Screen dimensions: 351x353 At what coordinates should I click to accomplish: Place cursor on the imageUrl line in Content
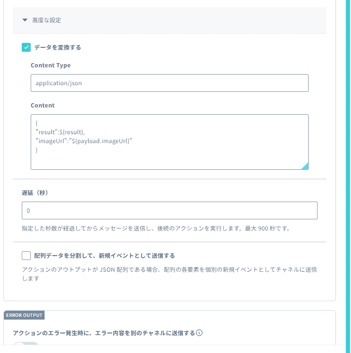pyautogui.click(x=84, y=141)
